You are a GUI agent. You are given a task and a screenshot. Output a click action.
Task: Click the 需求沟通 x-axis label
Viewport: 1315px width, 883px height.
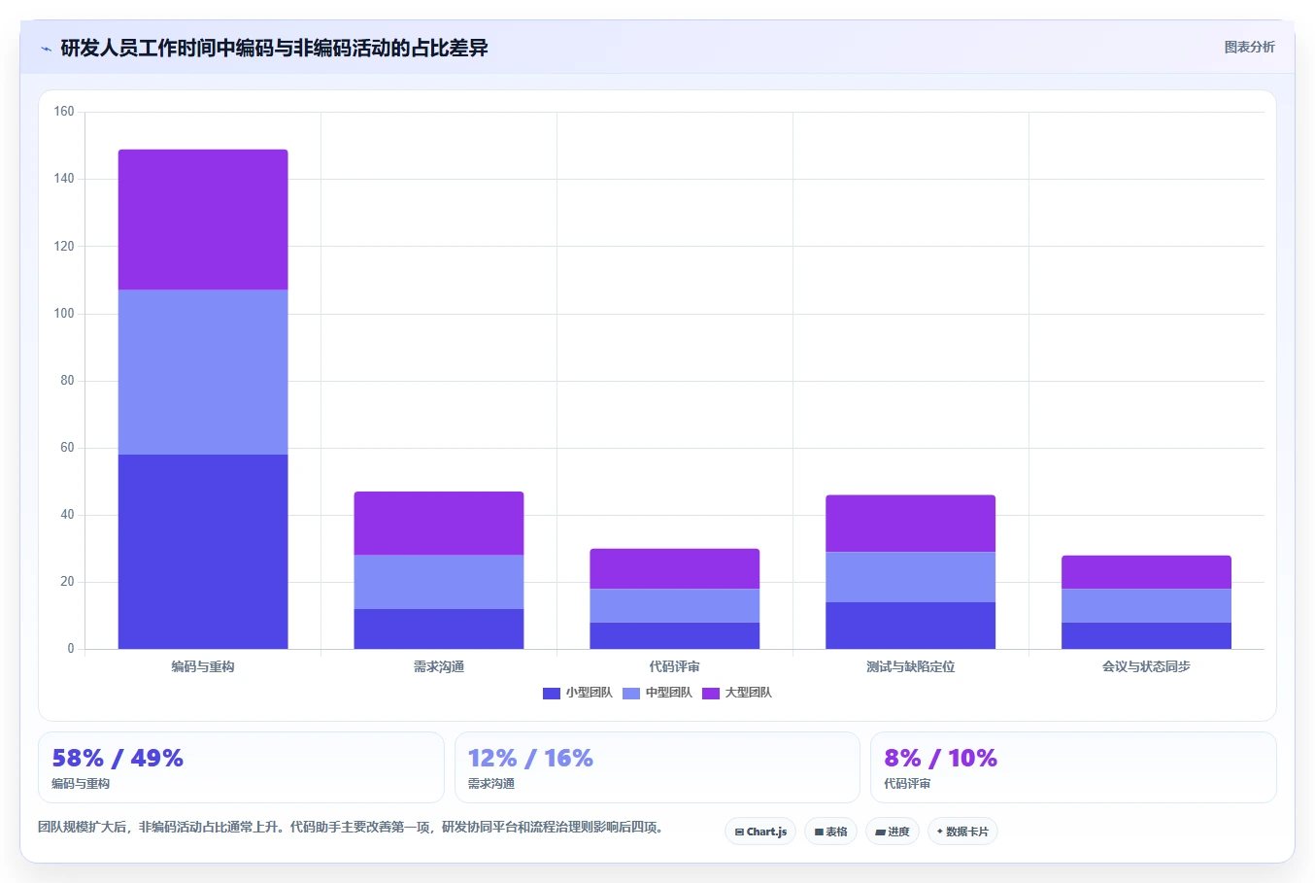439,666
